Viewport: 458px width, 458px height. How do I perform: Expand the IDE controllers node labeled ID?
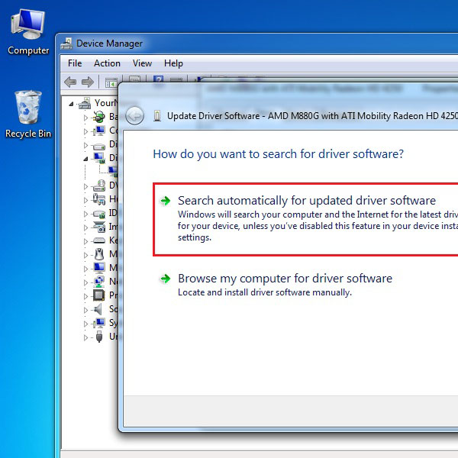coord(85,214)
